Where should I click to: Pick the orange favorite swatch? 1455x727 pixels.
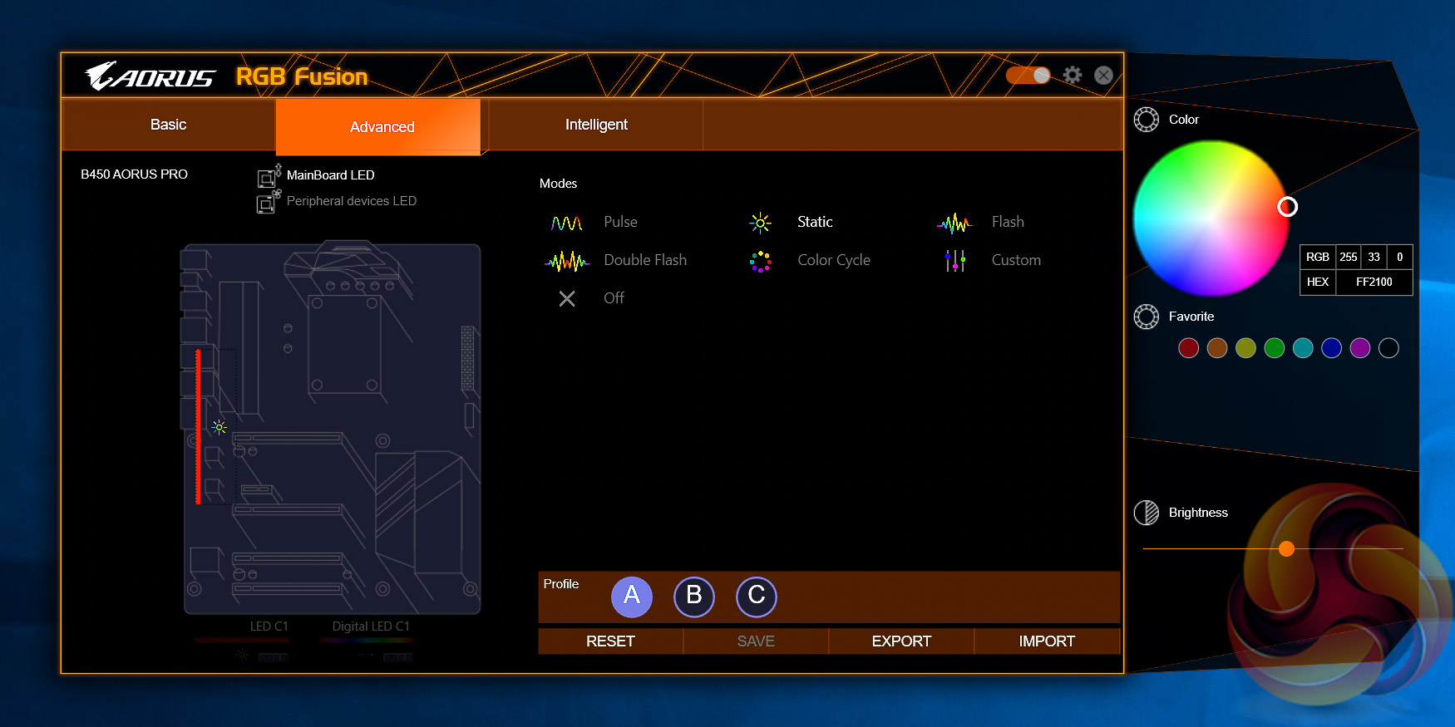click(1217, 348)
